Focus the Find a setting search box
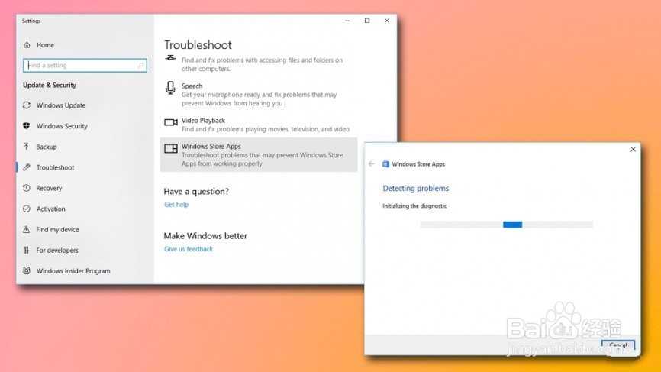This screenshot has width=661, height=372. coord(85,66)
